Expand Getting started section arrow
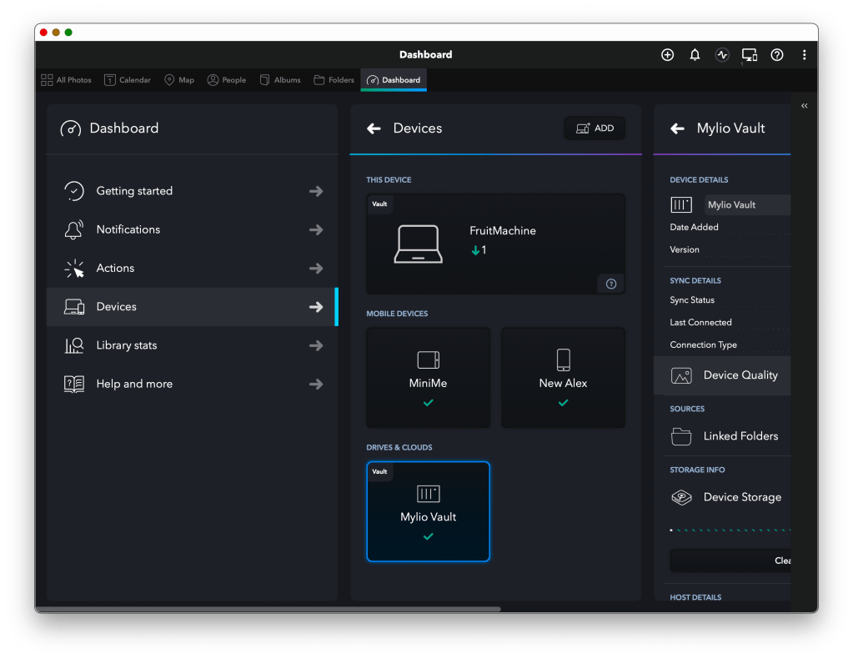Viewport: 853px width, 659px height. [316, 191]
